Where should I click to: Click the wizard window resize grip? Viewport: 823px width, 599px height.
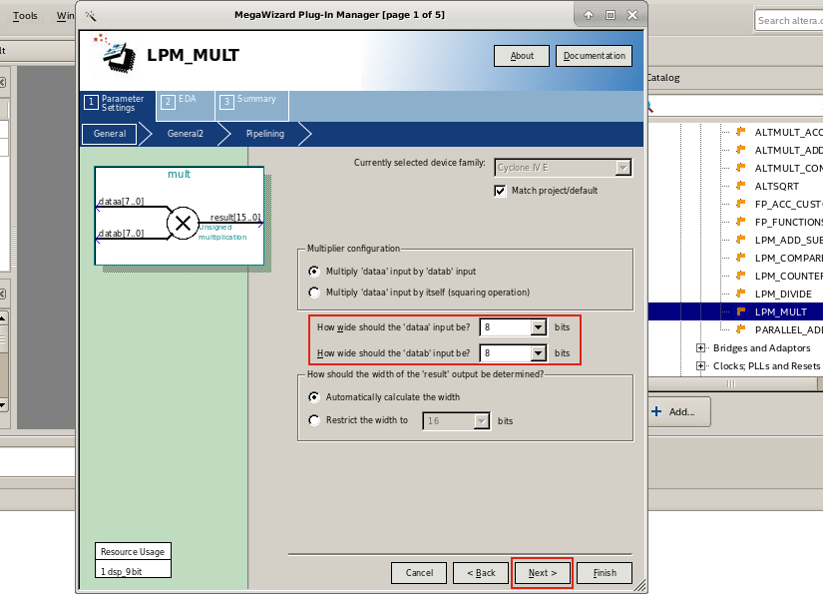[639, 586]
